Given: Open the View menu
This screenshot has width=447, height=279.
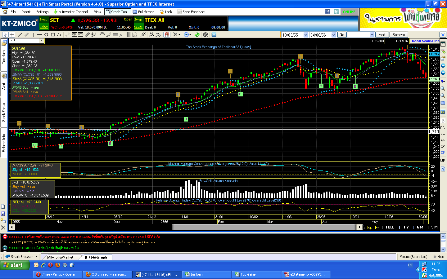Looking at the screenshot, I should [97, 12].
